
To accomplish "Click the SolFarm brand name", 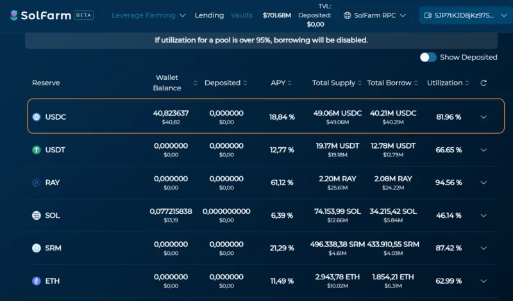I will (x=46, y=15).
